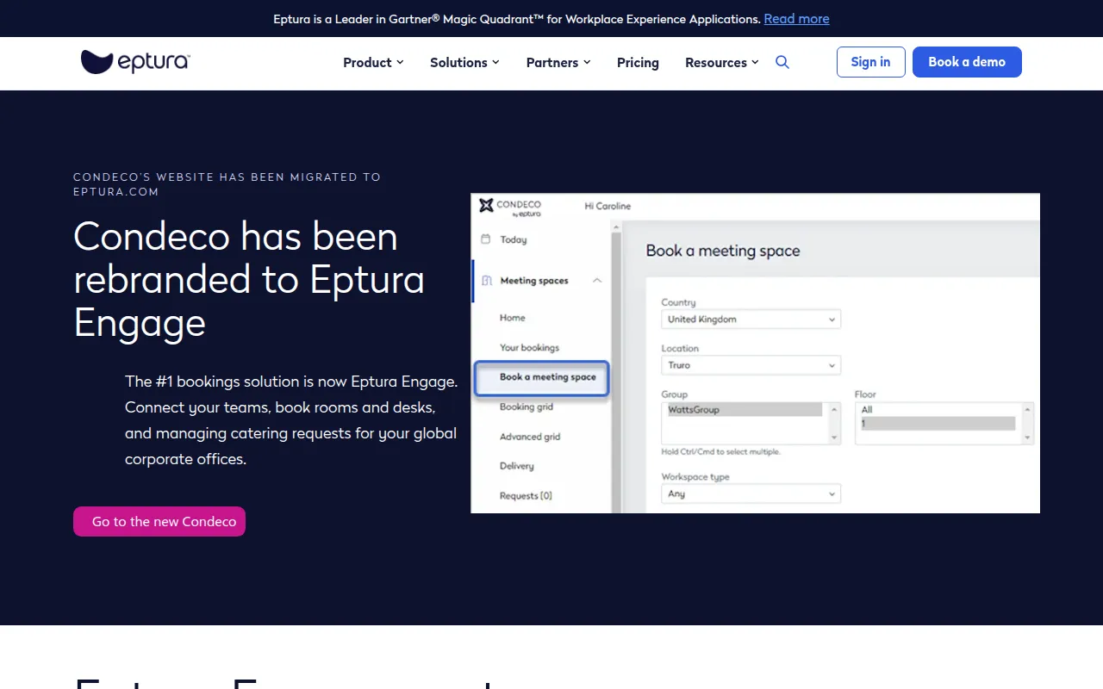This screenshot has height=689, width=1103.
Task: Open the Country dropdown
Action: [x=751, y=320]
